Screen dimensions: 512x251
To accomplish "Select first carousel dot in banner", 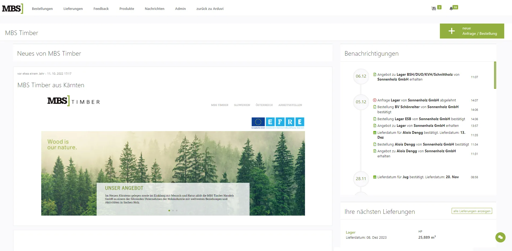I will tap(169, 211).
